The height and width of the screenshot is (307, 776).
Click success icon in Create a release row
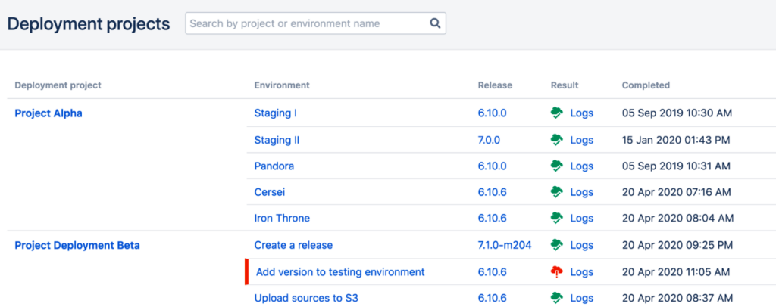pos(557,245)
